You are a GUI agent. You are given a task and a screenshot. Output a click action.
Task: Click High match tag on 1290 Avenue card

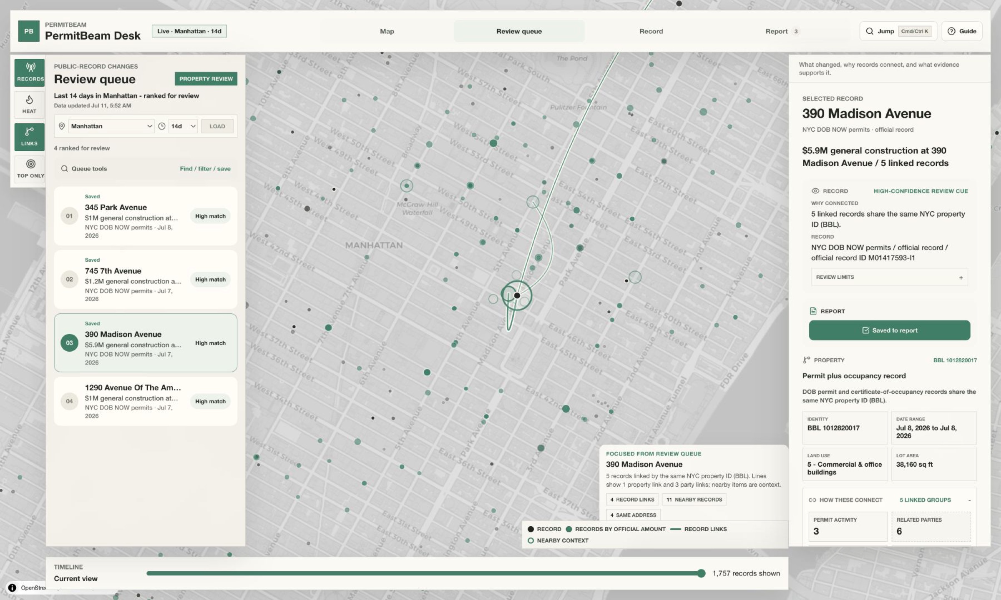click(x=210, y=402)
